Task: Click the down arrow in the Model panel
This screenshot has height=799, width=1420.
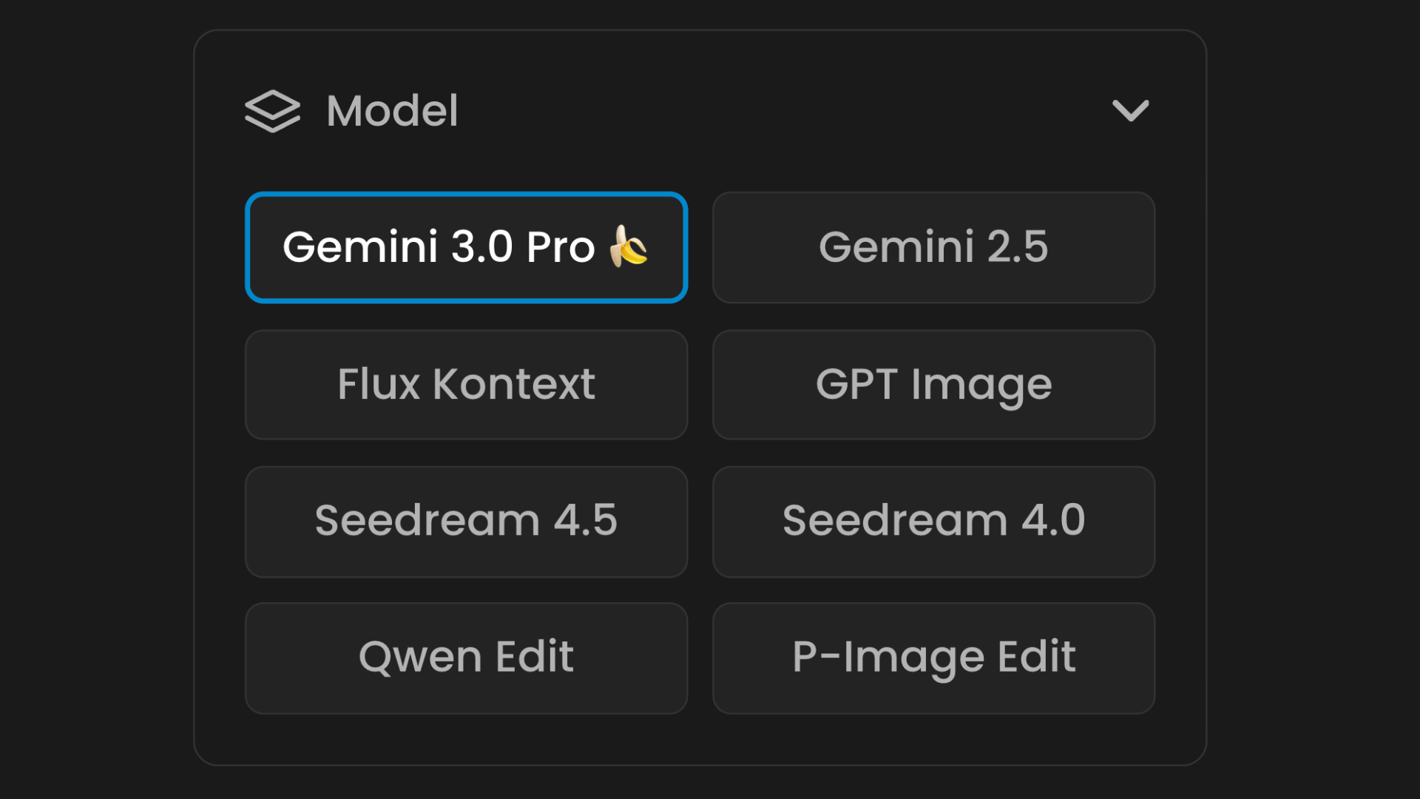Action: pyautogui.click(x=1130, y=111)
